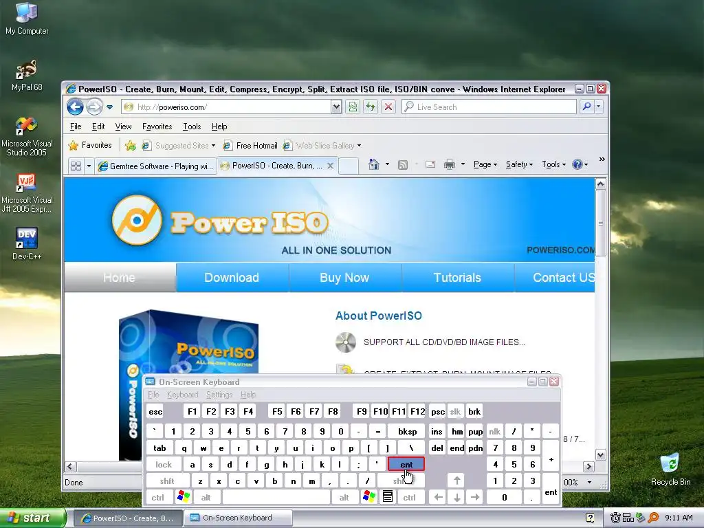Image resolution: width=704 pixels, height=528 pixels.
Task: Toggle the ins key on On-Screen Keyboard
Action: [x=437, y=432]
